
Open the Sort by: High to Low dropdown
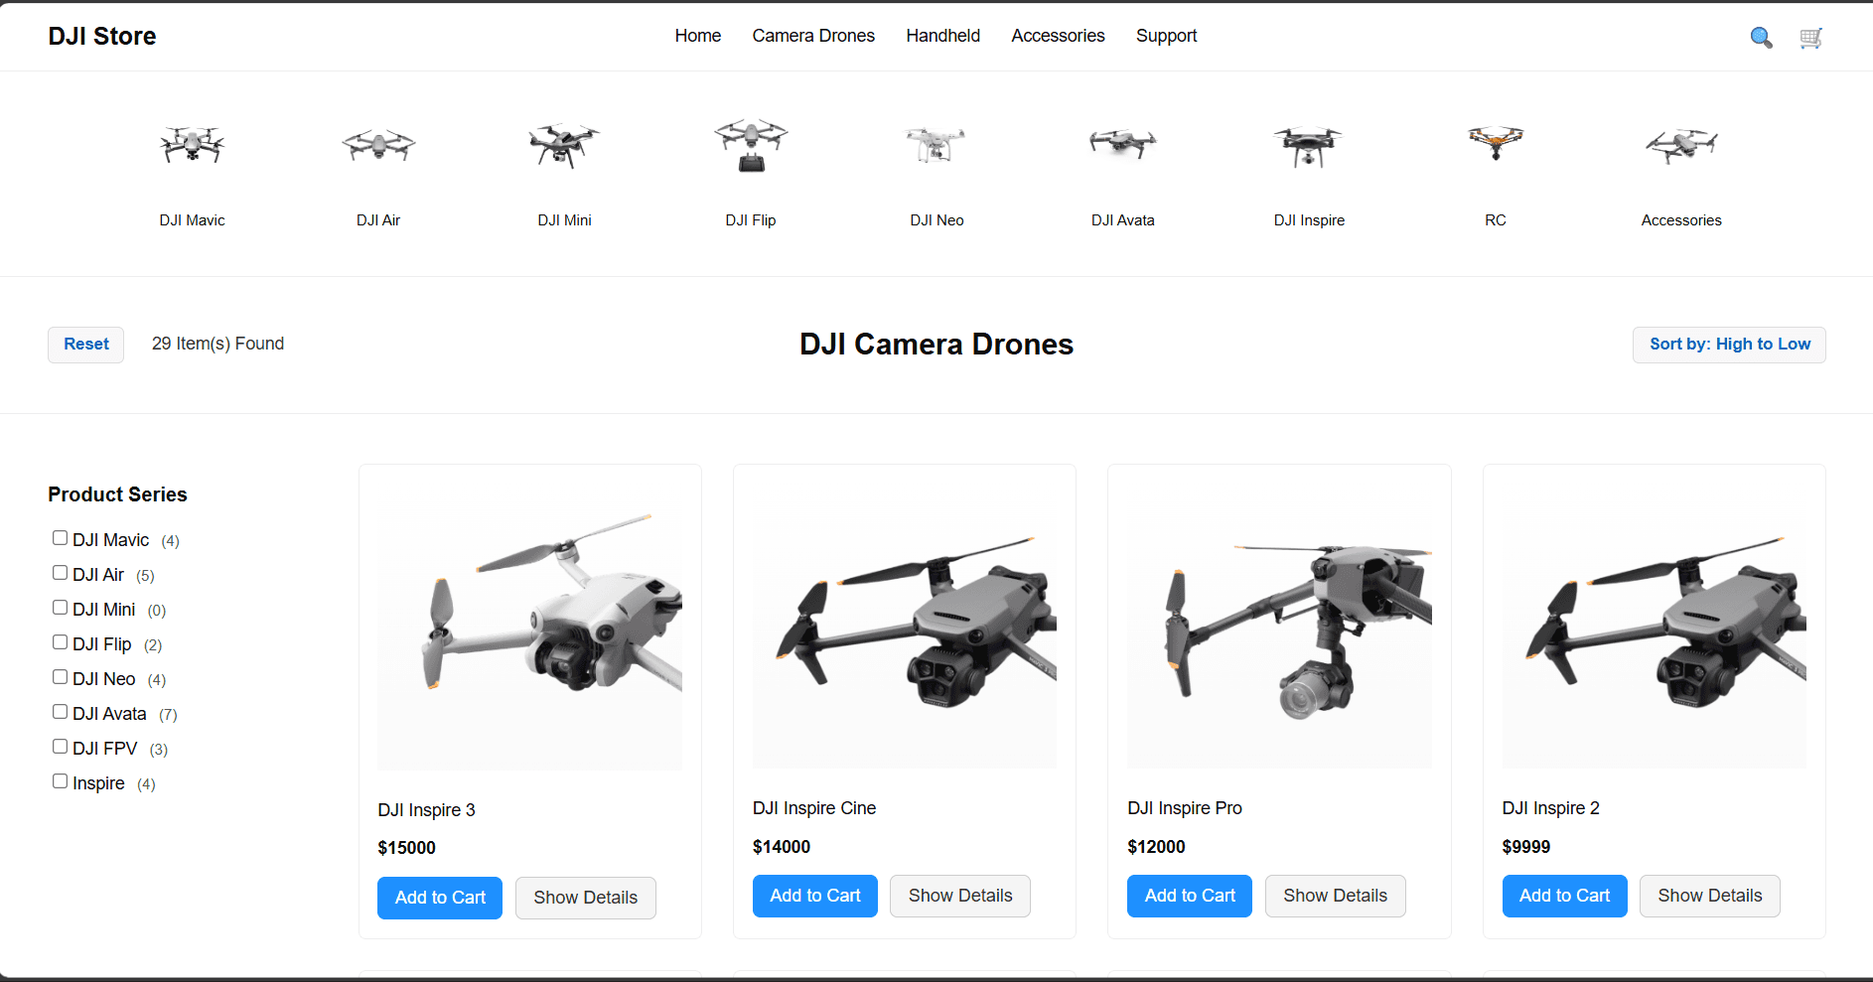point(1729,345)
